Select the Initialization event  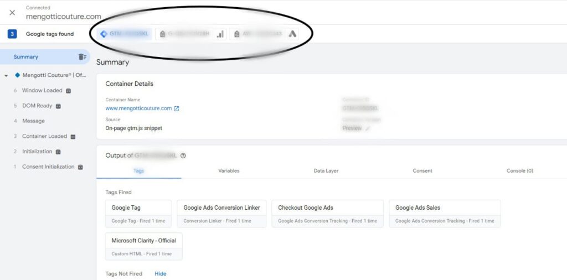click(37, 152)
